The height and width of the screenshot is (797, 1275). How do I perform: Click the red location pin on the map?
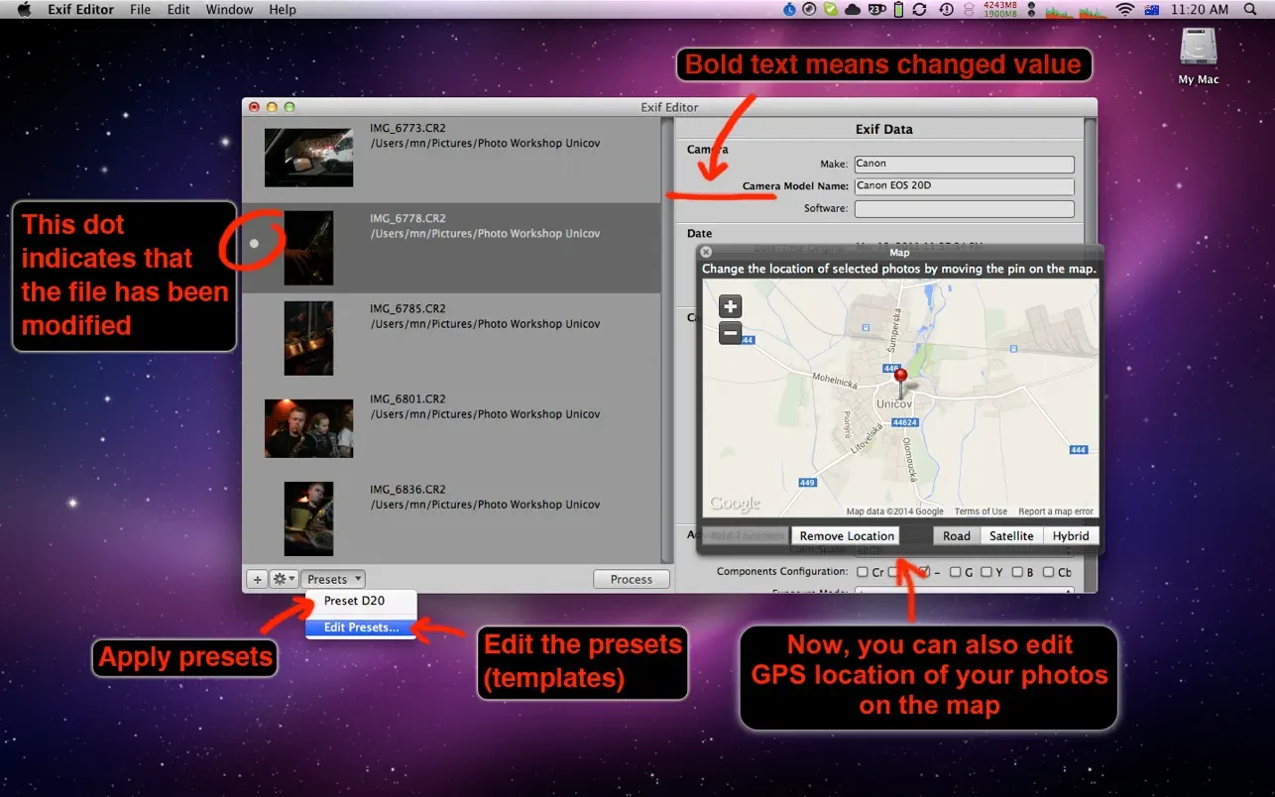click(x=900, y=377)
